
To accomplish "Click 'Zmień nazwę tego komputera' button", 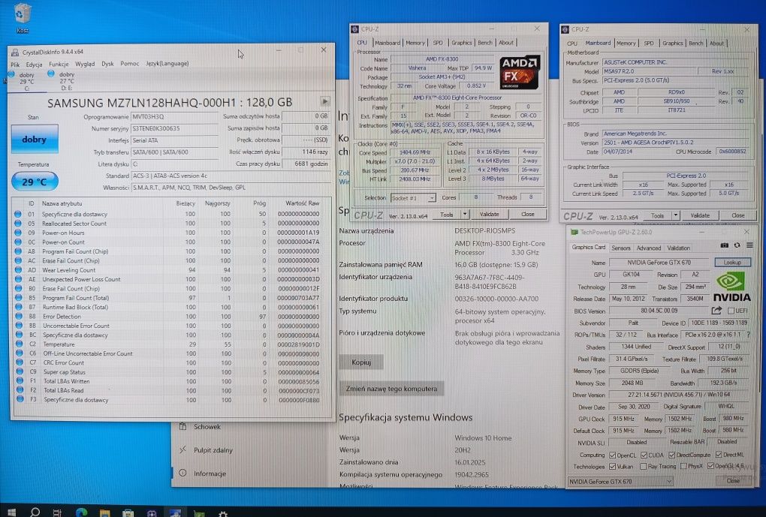I will 392,389.
